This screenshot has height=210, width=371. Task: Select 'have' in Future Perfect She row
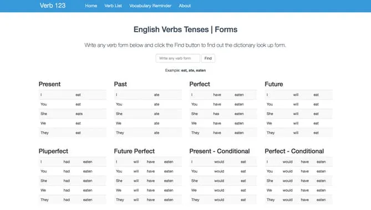[151, 181]
